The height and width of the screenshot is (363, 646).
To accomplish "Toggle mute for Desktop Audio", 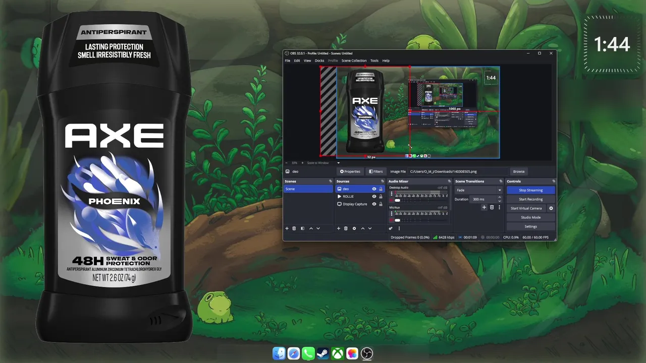I will [392, 200].
